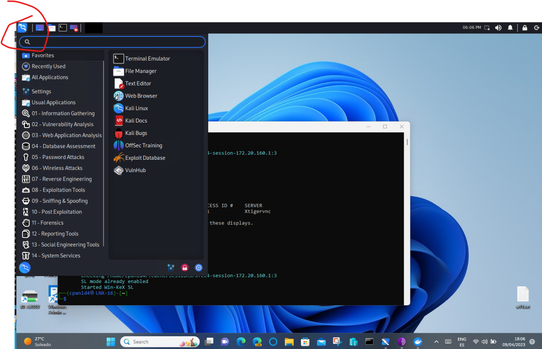Viewport: 542px width, 349px height.
Task: Open the Settings category
Action: point(62,92)
